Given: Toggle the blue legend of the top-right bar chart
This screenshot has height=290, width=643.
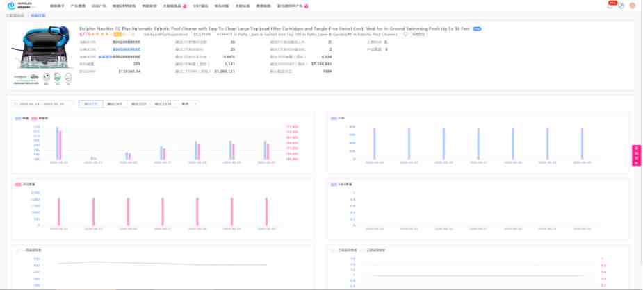Looking at the screenshot, I should (338, 118).
